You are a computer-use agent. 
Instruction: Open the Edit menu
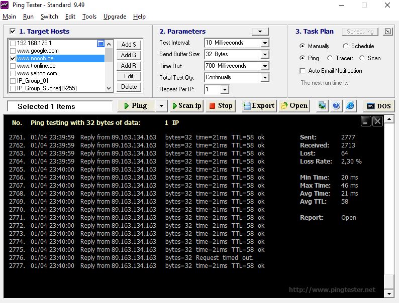70,17
